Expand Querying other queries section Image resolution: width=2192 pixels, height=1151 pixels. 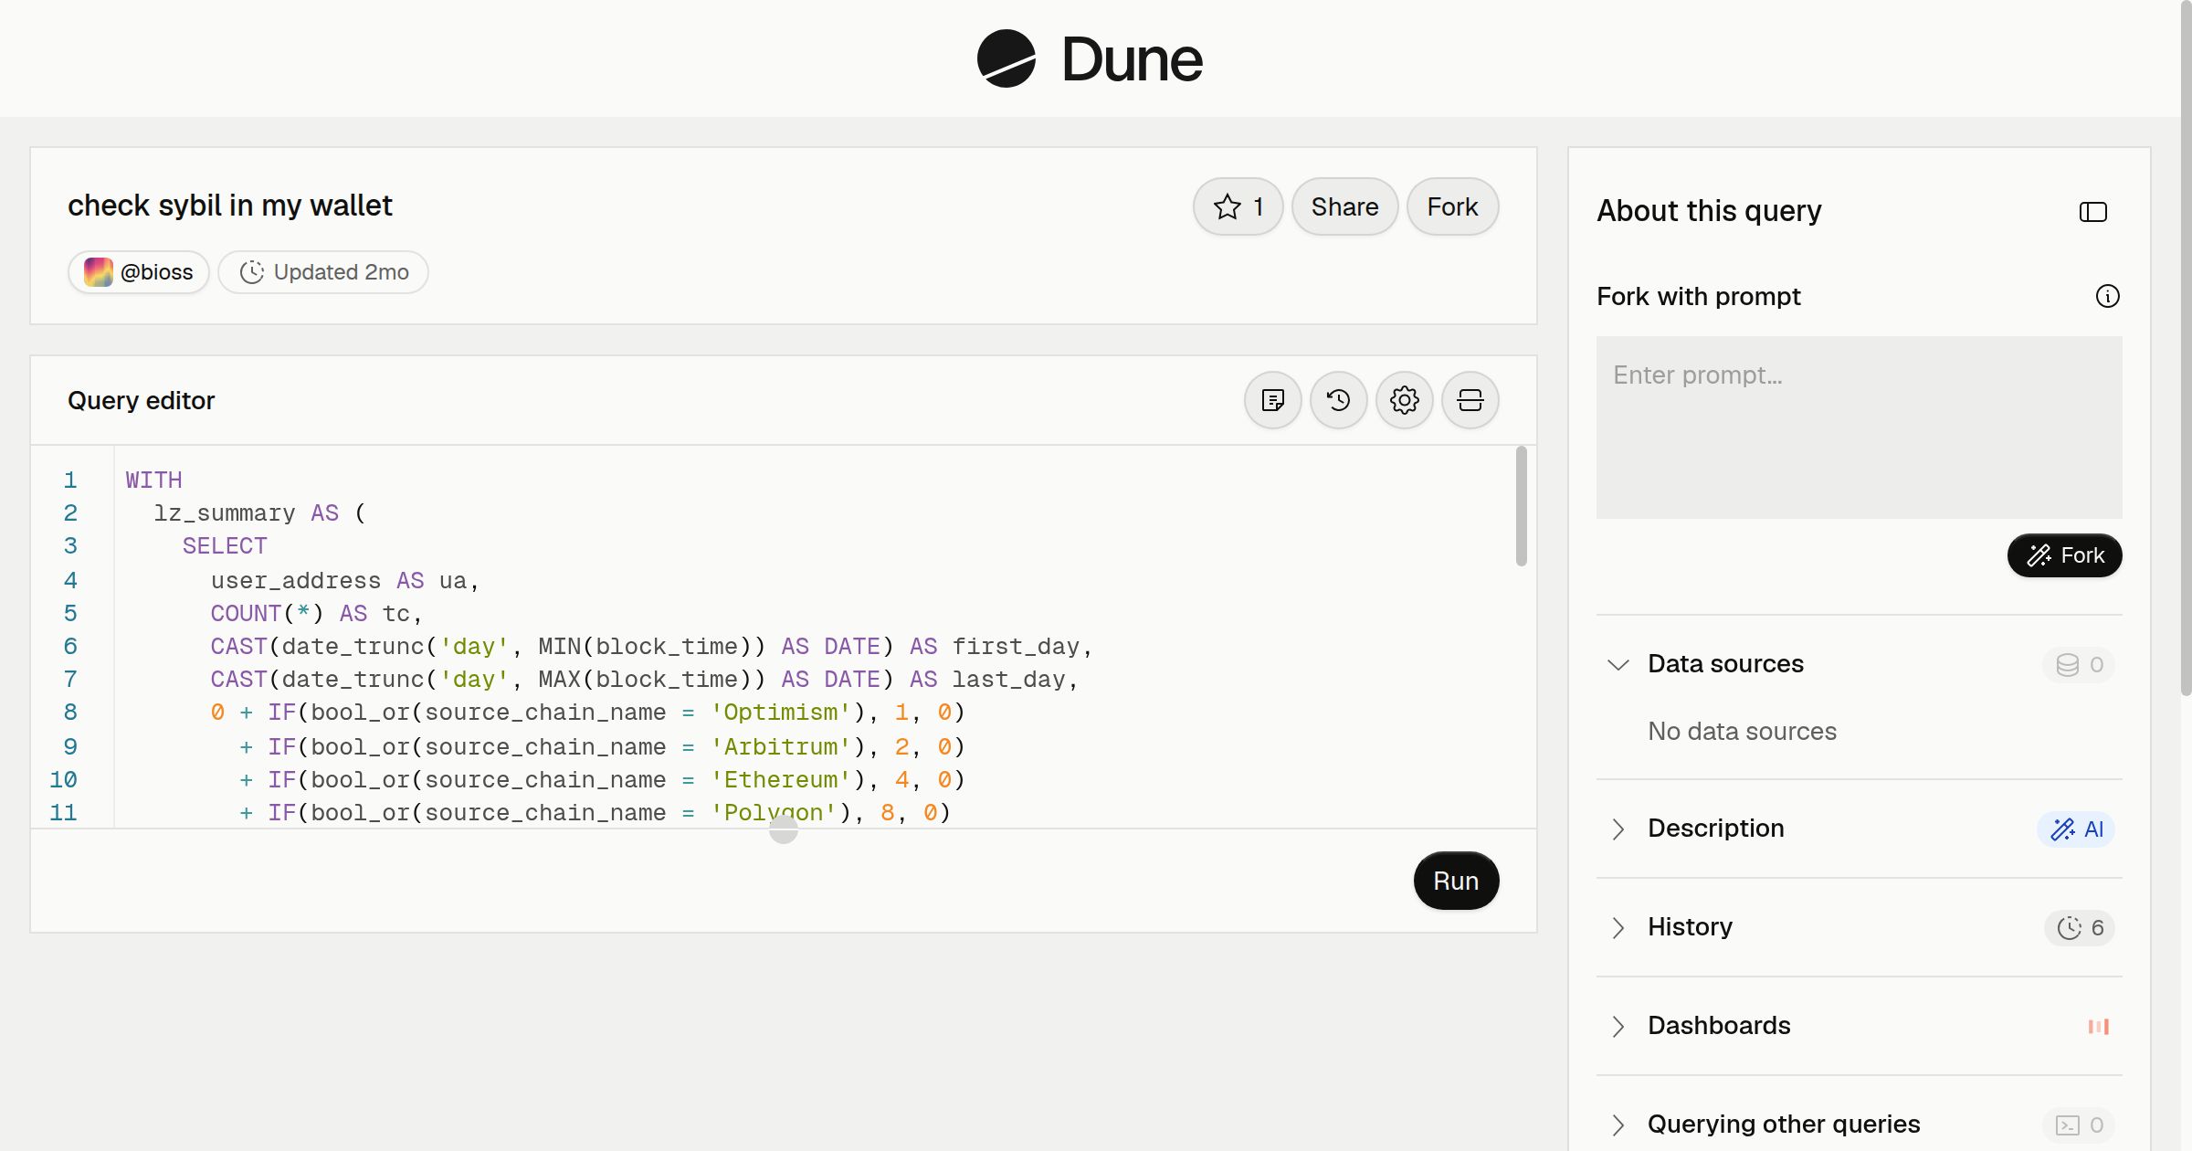coord(1618,1125)
